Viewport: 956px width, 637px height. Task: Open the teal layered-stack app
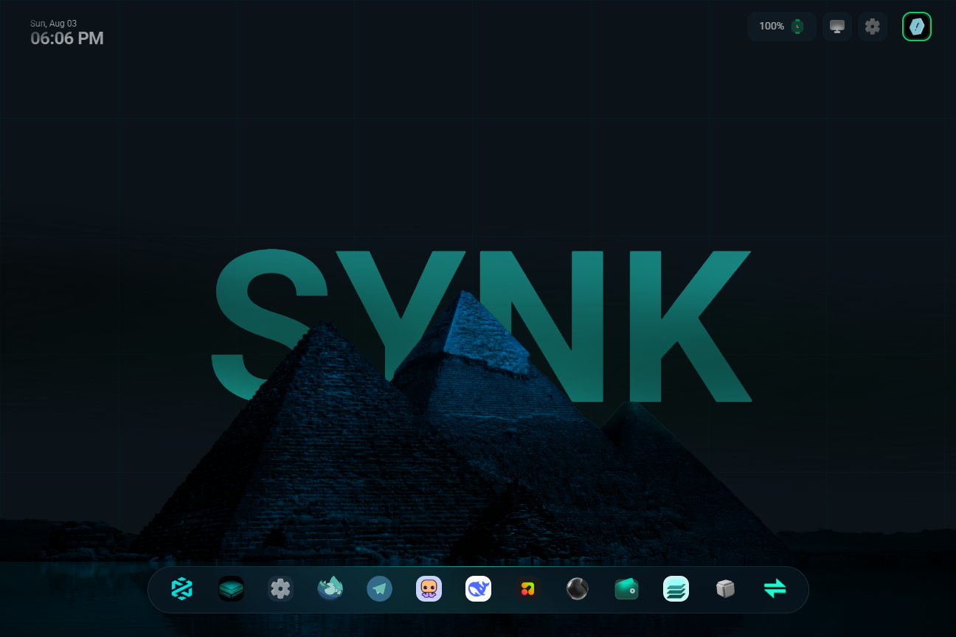point(676,588)
